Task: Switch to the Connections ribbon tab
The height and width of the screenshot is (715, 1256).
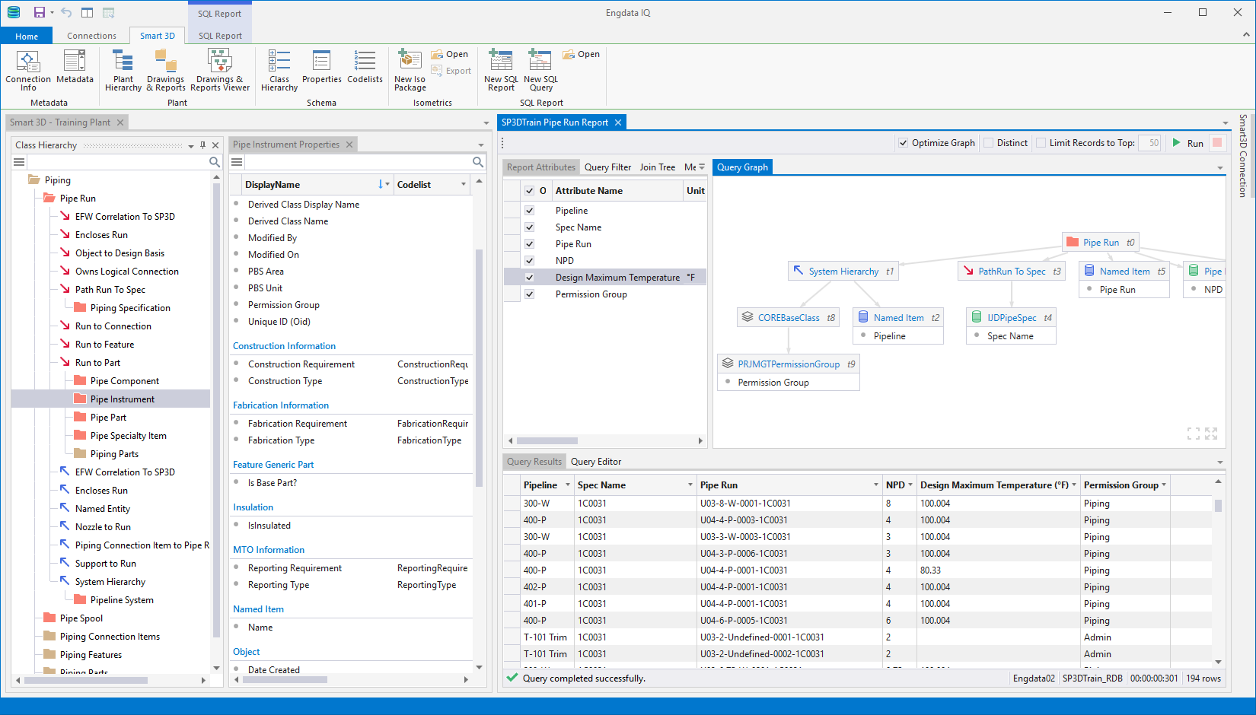Action: pos(91,36)
